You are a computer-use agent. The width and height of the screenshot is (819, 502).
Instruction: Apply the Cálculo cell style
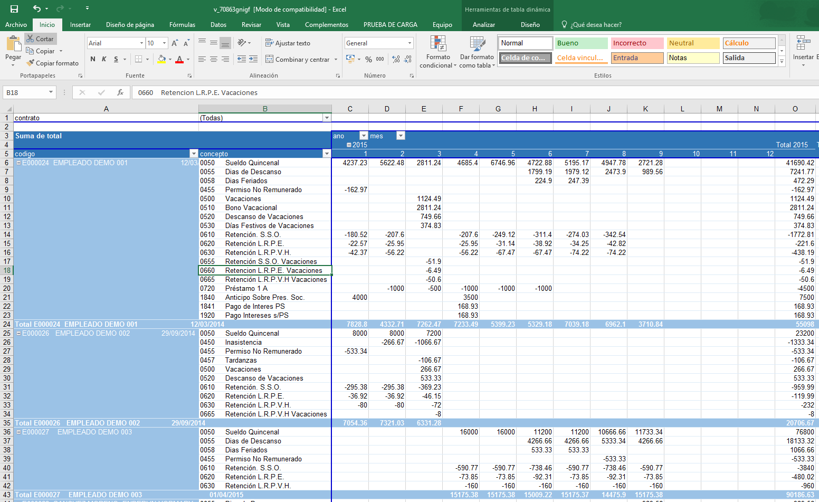coord(749,43)
